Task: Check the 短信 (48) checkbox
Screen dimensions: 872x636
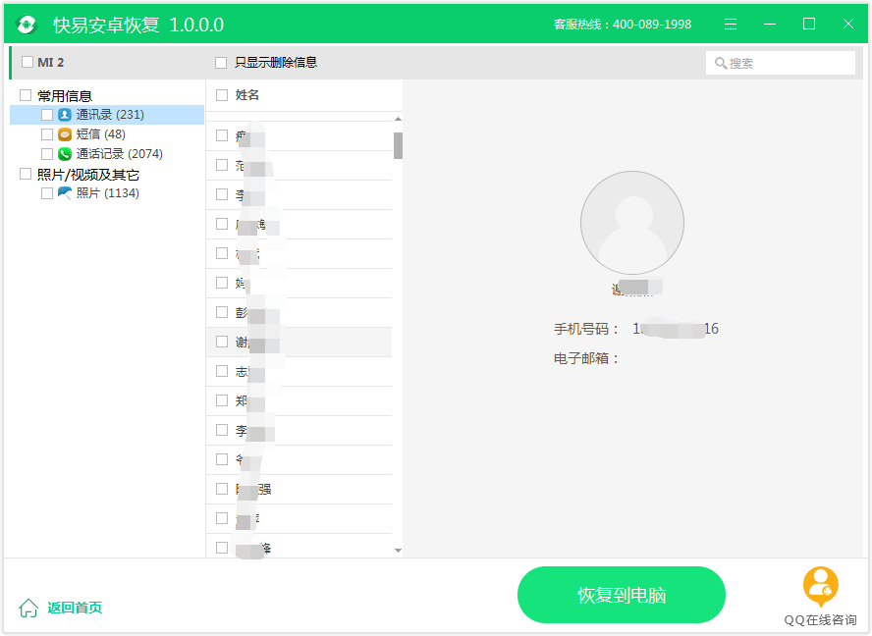Action: [x=47, y=134]
